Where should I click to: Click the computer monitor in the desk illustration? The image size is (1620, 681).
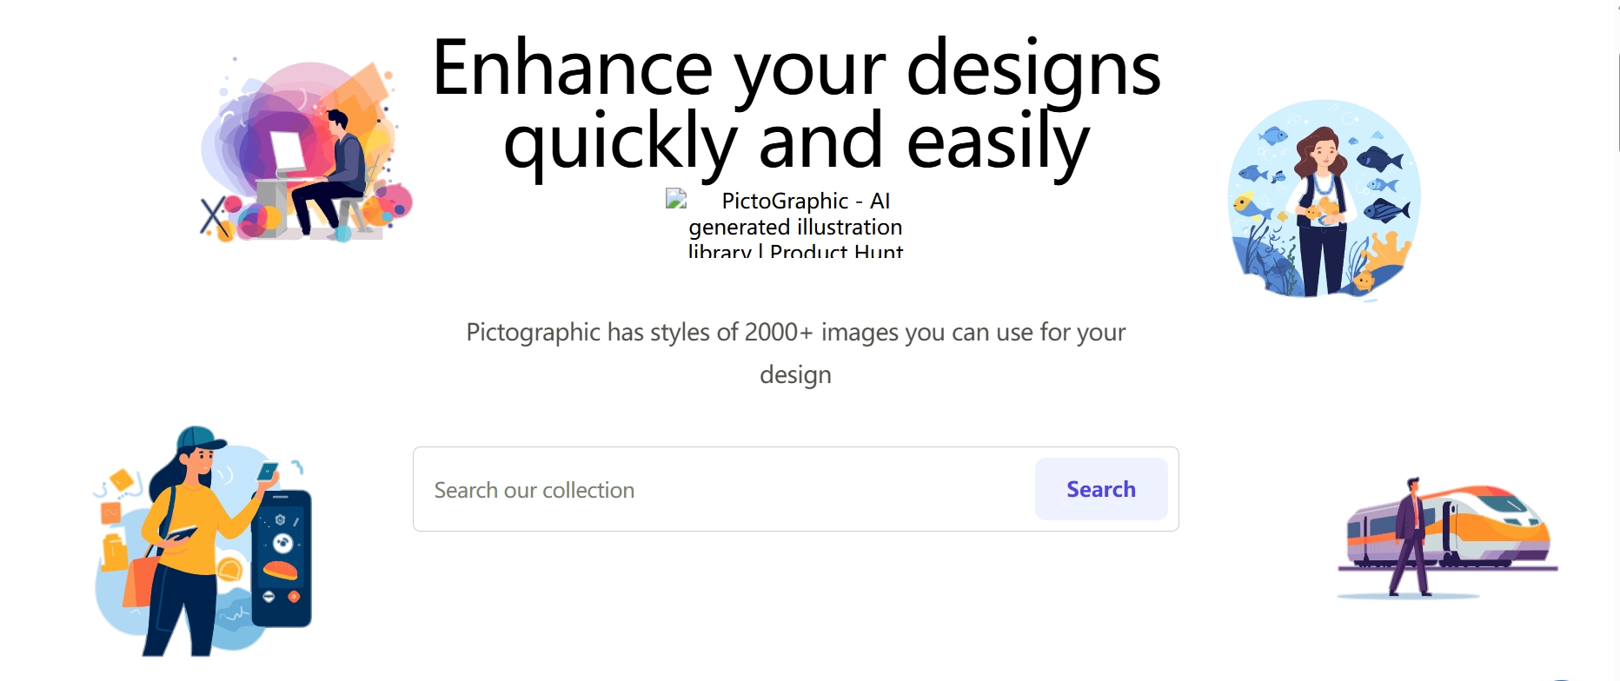[x=288, y=154]
